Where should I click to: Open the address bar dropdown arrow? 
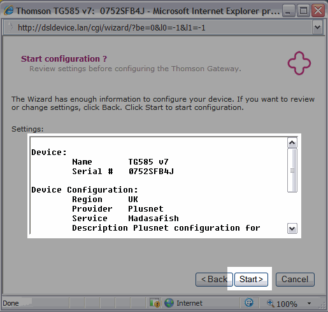pyautogui.click(x=317, y=27)
